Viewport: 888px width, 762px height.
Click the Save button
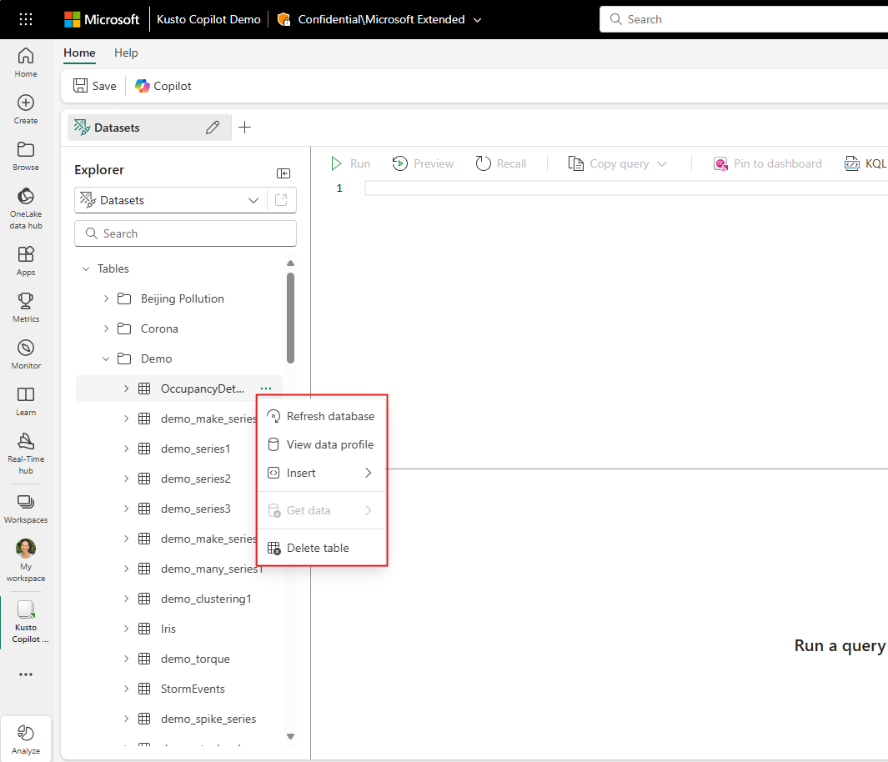tap(95, 86)
